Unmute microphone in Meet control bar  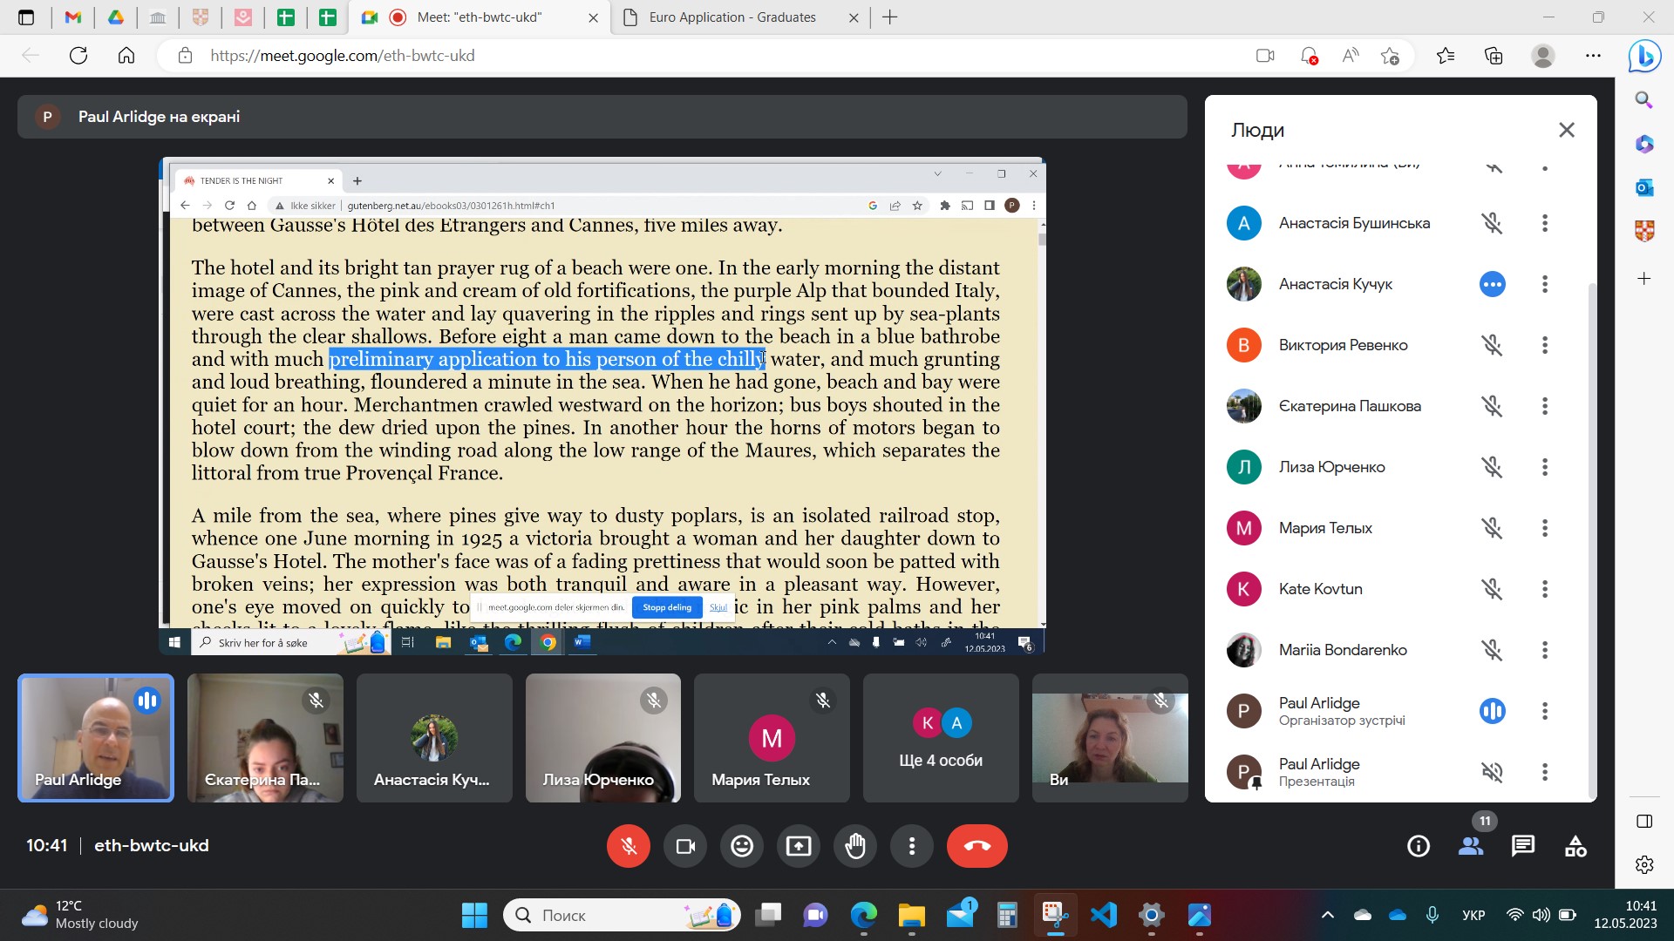point(628,846)
